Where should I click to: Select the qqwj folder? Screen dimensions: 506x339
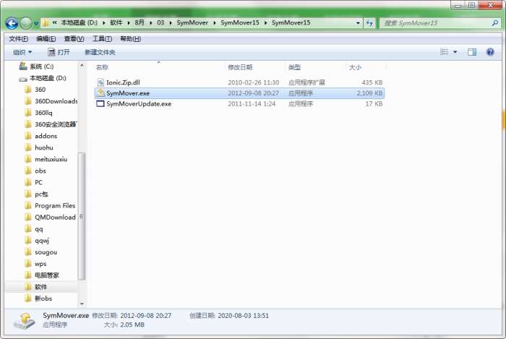(x=42, y=241)
